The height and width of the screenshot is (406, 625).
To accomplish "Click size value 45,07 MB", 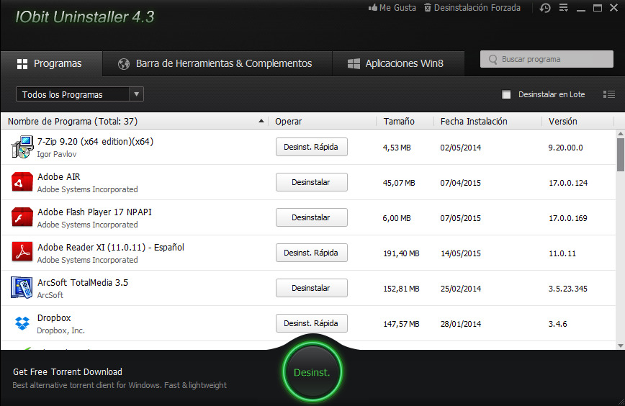I will (399, 183).
